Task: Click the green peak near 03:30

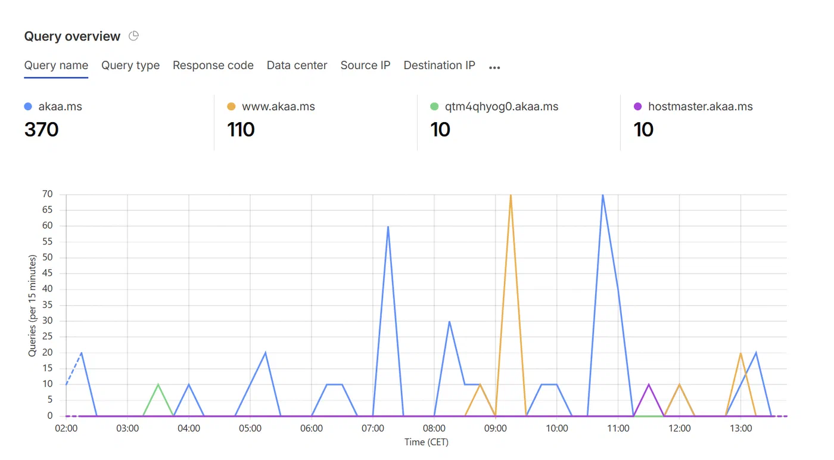Action: pyautogui.click(x=158, y=384)
